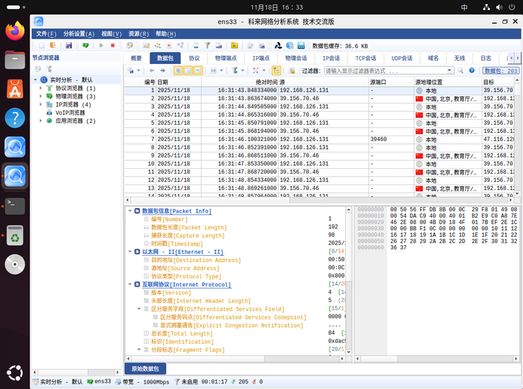Click the red stop capture button

(112, 45)
